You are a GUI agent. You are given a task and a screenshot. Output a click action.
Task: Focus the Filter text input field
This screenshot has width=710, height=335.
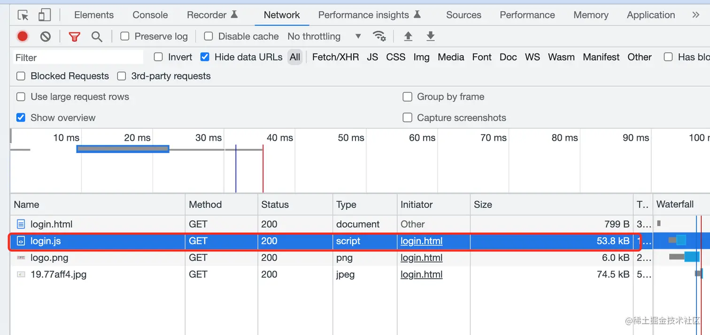(x=78, y=57)
